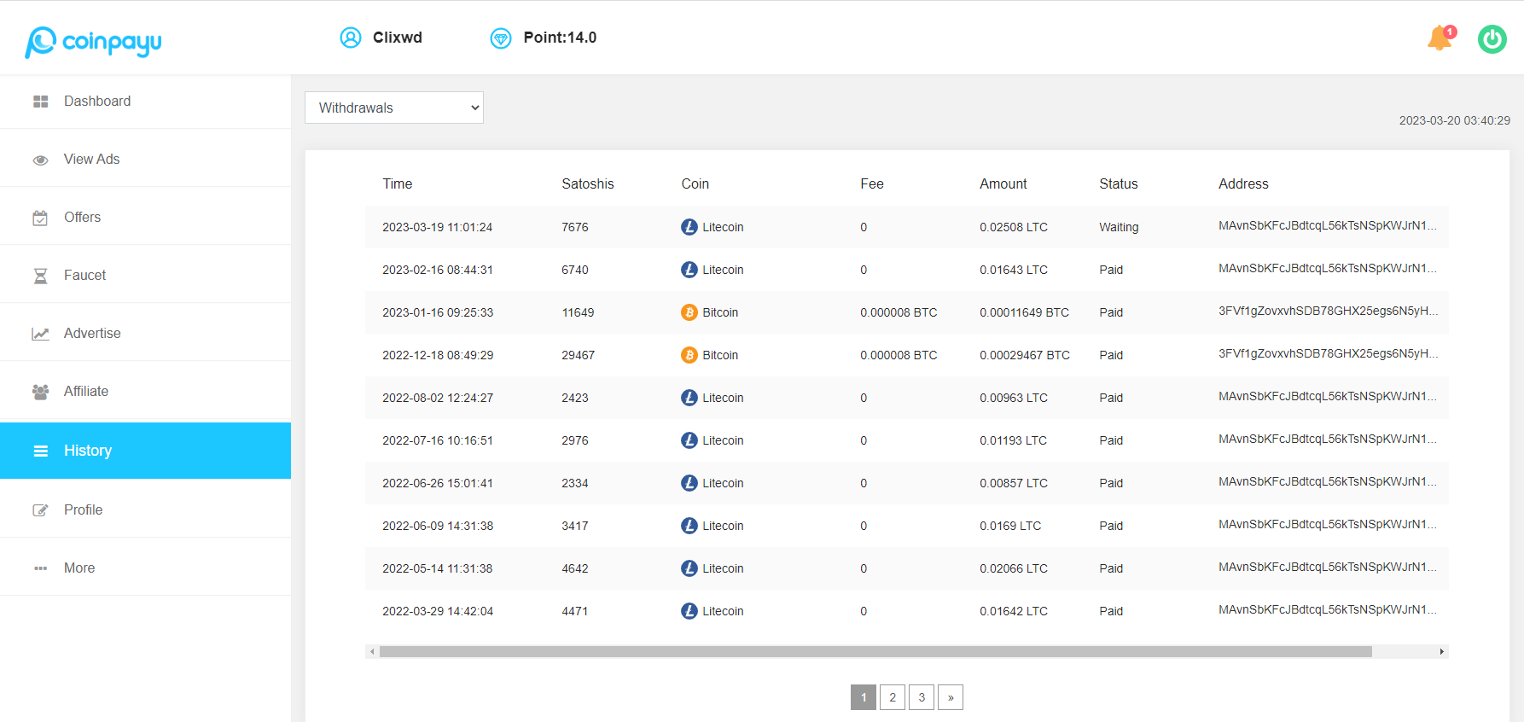Click Litecoin icon in 2022-08-02 row

click(x=689, y=398)
